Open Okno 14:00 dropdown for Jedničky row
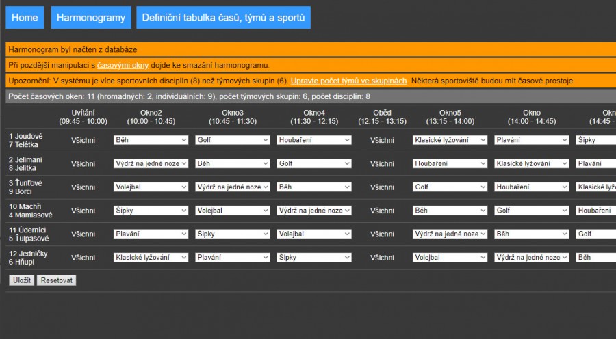Image resolution: width=616 pixels, height=339 pixels. [532, 258]
